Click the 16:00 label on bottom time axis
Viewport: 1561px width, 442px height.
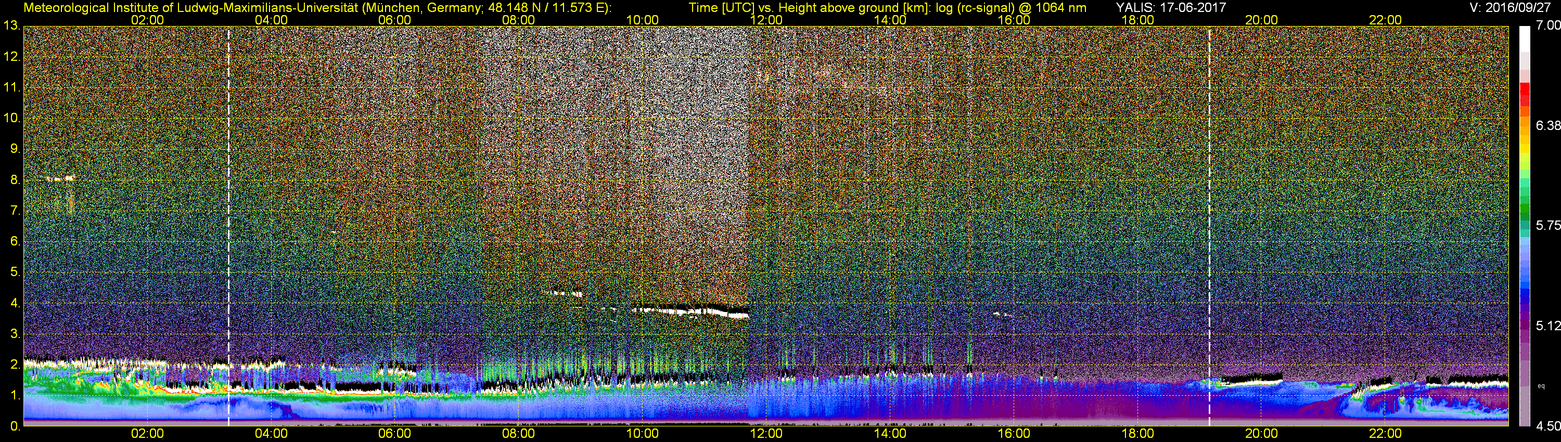[x=1014, y=434]
